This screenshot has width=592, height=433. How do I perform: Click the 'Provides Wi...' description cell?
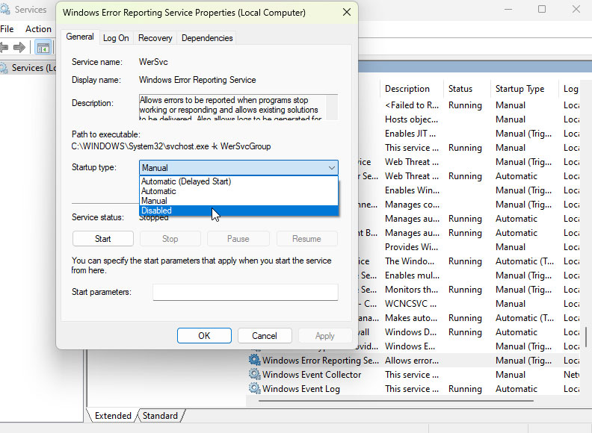coord(412,247)
